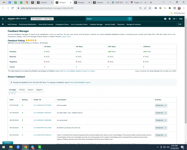Switch to the Negative ratings tab
The height and width of the screenshot is (150, 187).
(x=39, y=90)
